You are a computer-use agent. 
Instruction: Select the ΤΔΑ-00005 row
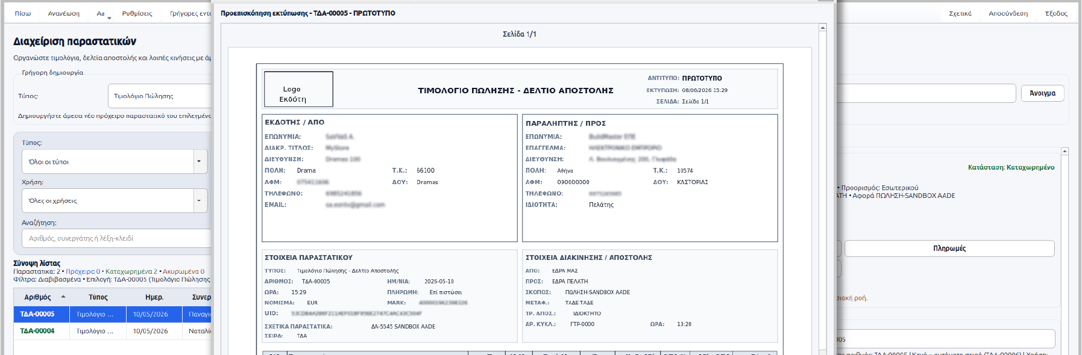coord(113,314)
